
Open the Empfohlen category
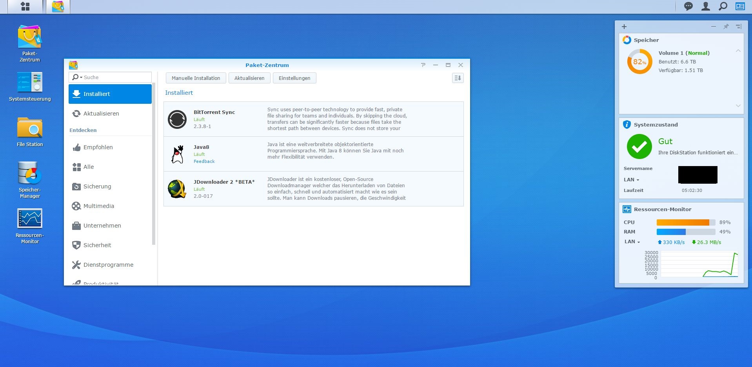(110, 147)
